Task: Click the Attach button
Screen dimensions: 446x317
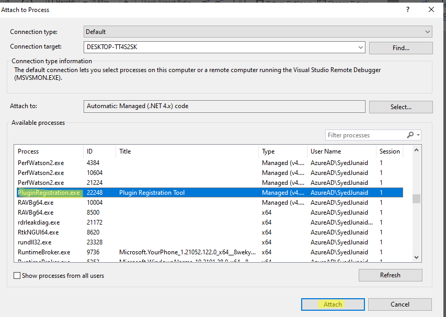Action: [x=333, y=304]
